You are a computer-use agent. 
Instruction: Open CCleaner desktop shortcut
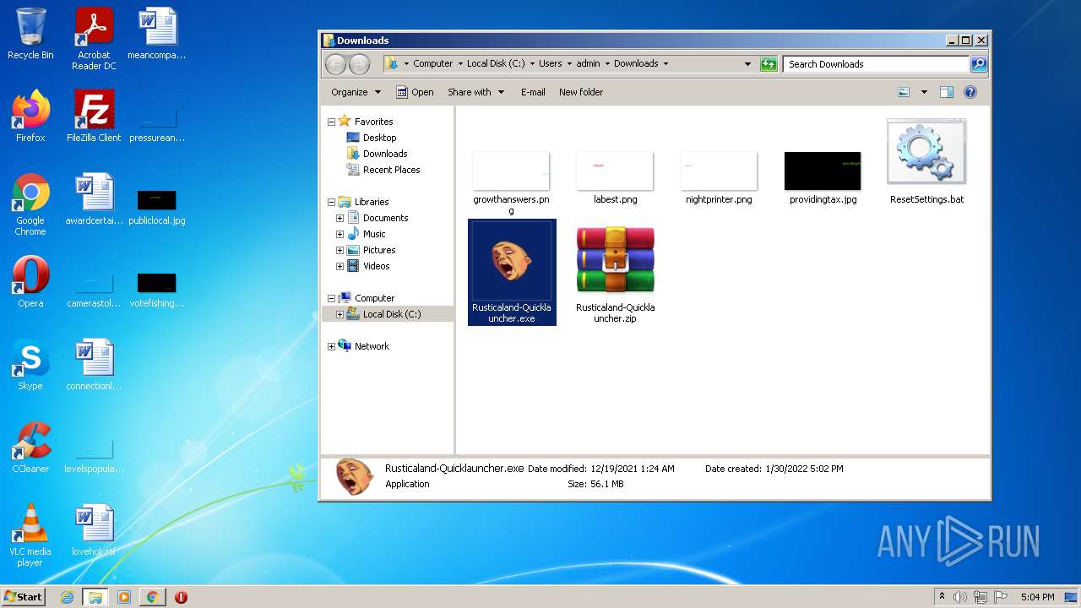[x=30, y=448]
